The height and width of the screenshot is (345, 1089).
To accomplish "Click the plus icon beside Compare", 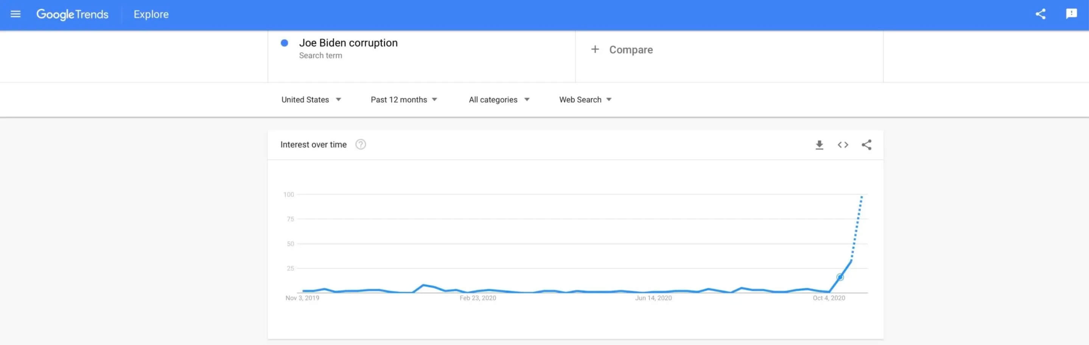I will tap(595, 49).
